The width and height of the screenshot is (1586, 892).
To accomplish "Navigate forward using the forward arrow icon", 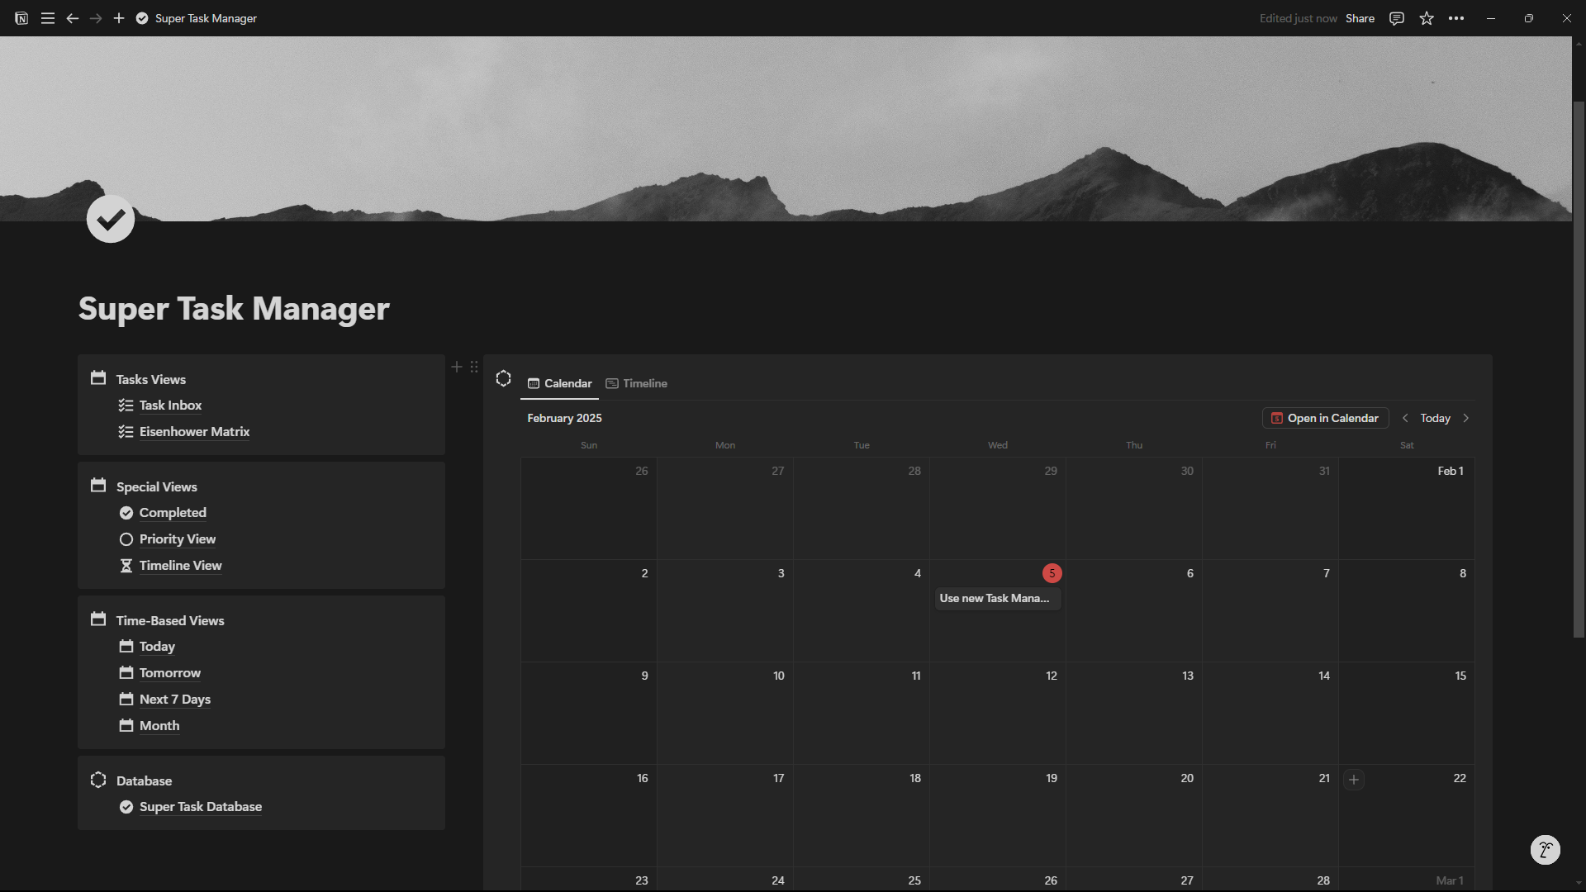I will (x=96, y=17).
